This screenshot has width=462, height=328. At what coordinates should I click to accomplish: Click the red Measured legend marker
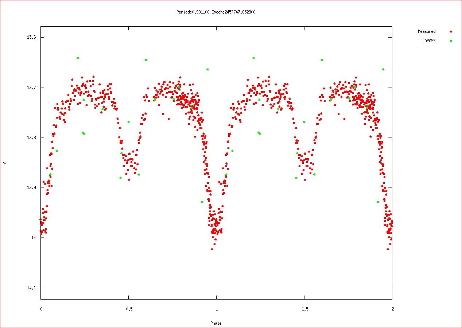click(451, 31)
